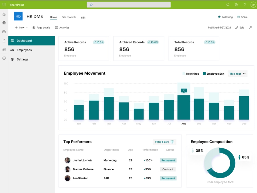Click the Share icon
The height and width of the screenshot is (193, 257).
point(239,17)
